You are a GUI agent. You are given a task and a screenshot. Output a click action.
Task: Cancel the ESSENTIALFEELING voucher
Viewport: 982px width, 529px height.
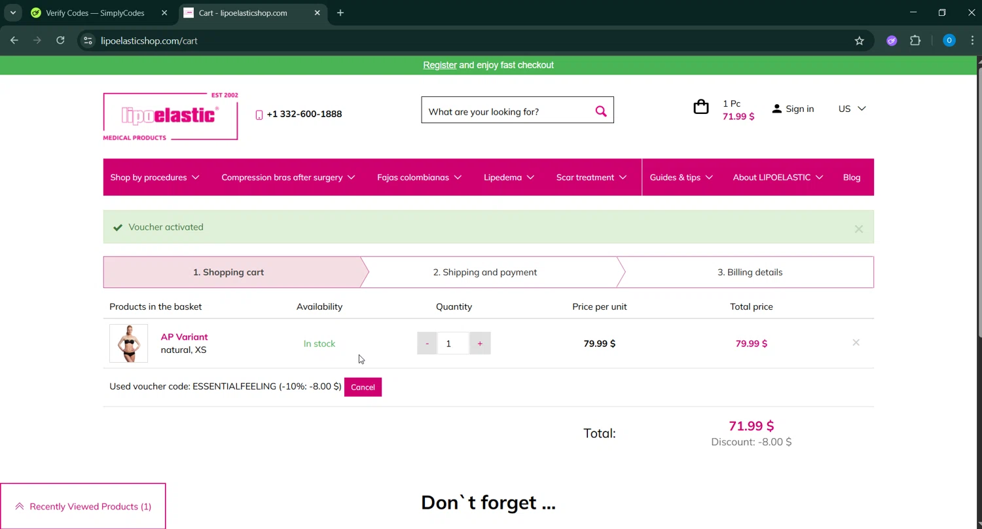pos(363,387)
